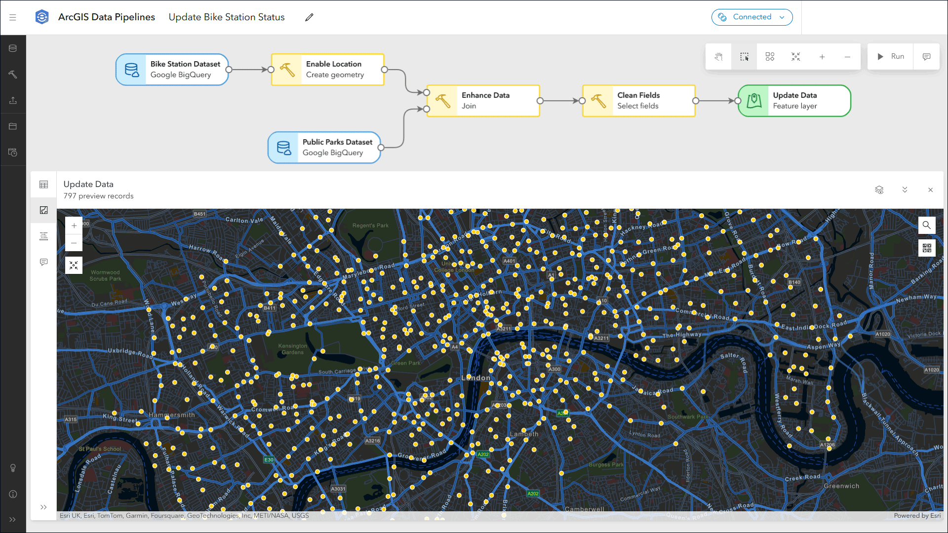The height and width of the screenshot is (533, 948).
Task: Click the auto-layout diagram icon
Action: pos(770,57)
